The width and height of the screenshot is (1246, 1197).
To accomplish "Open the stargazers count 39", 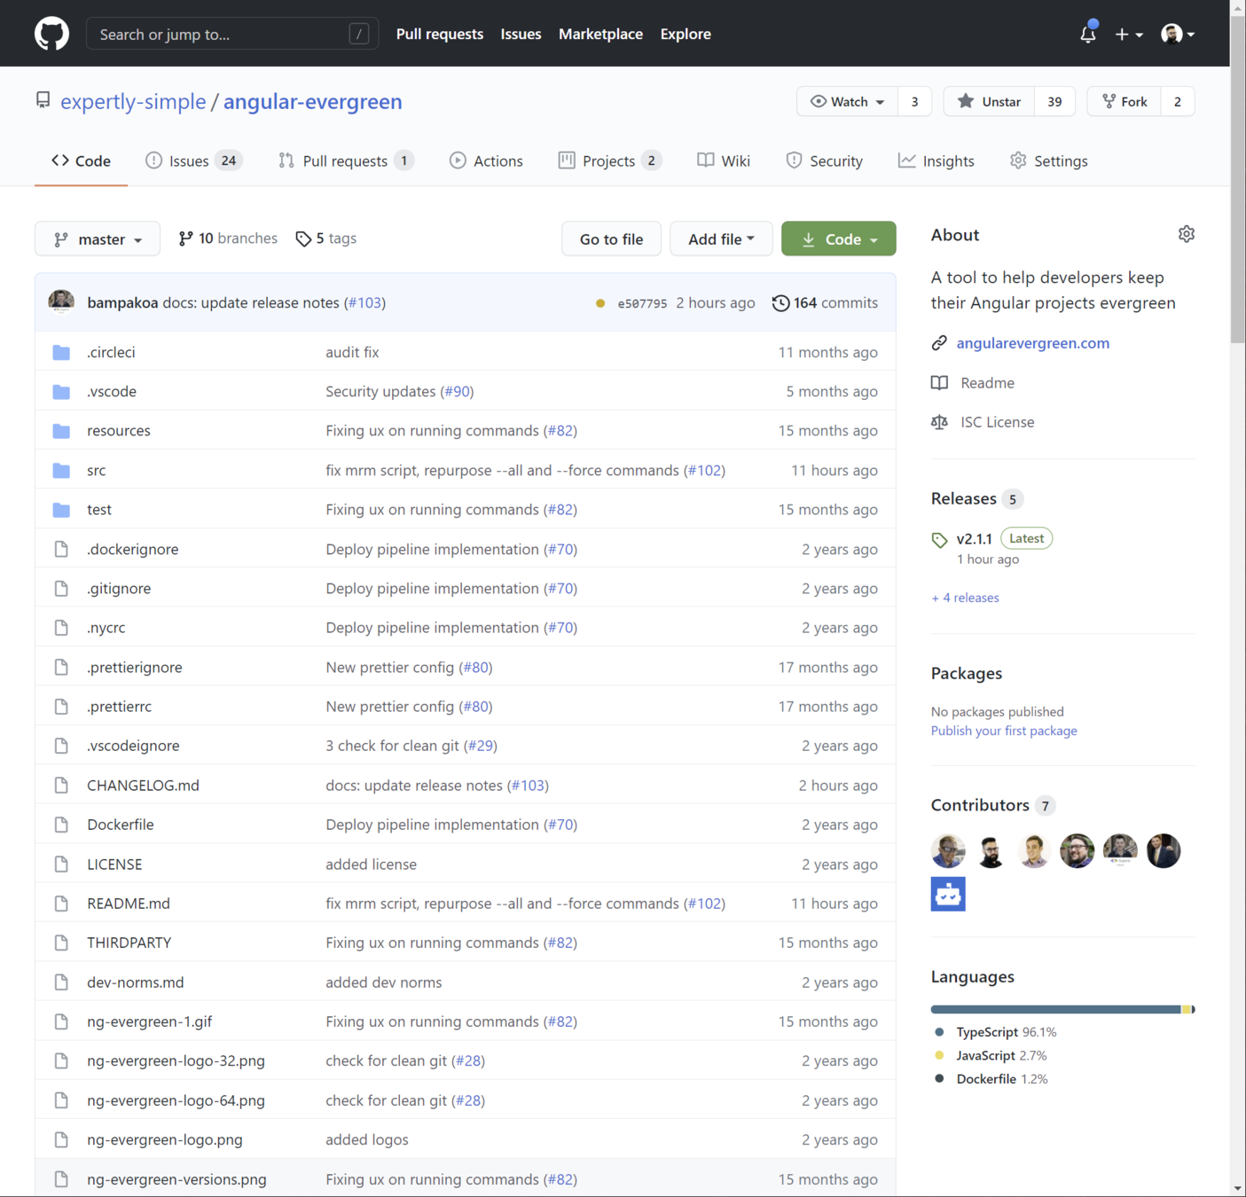I will tap(1054, 101).
